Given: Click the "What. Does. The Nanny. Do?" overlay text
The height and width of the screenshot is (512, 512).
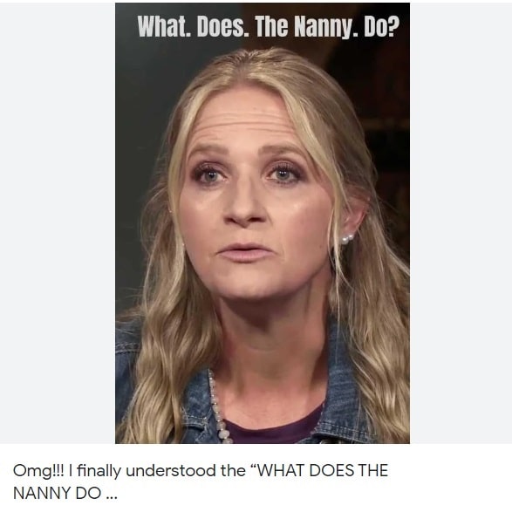Looking at the screenshot, I should pyautogui.click(x=269, y=26).
